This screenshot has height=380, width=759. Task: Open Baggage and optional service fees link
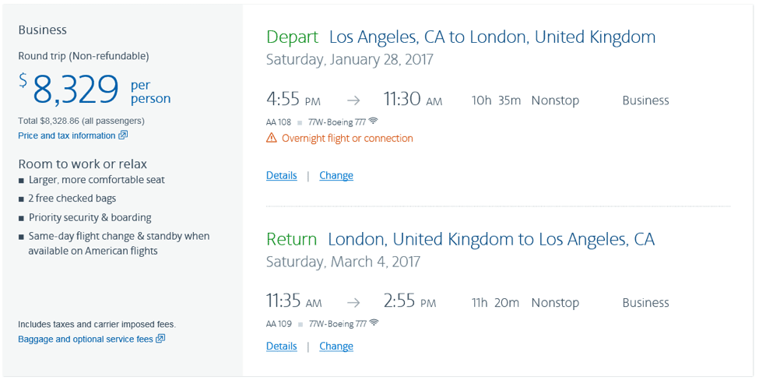point(86,339)
